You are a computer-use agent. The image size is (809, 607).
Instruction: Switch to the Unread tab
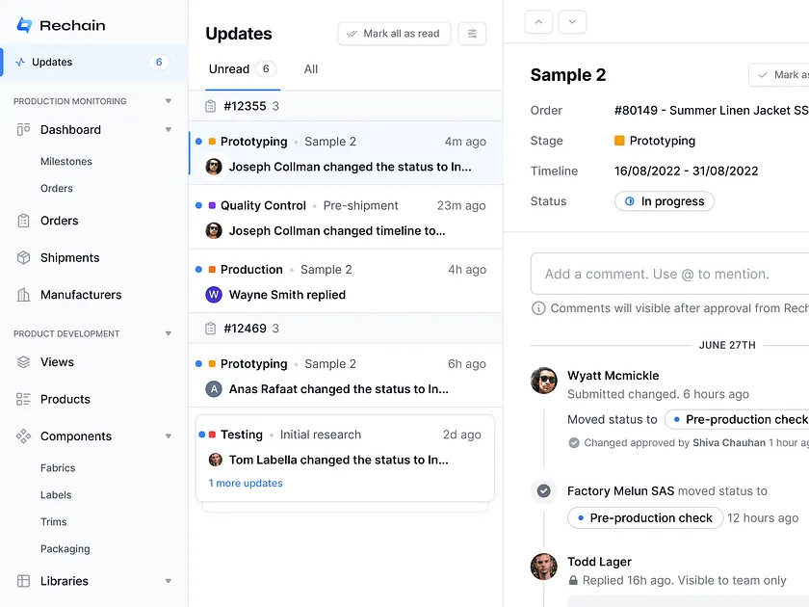point(231,68)
